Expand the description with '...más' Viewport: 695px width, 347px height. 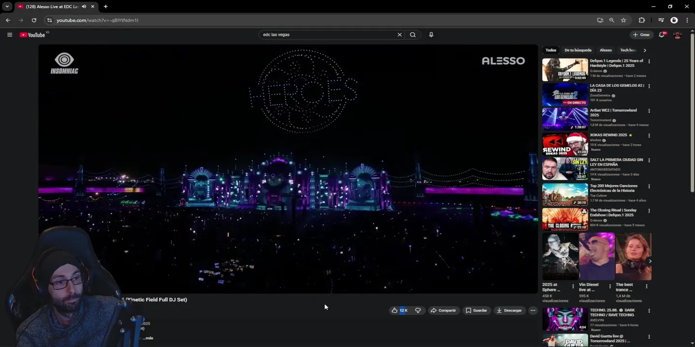pyautogui.click(x=147, y=338)
